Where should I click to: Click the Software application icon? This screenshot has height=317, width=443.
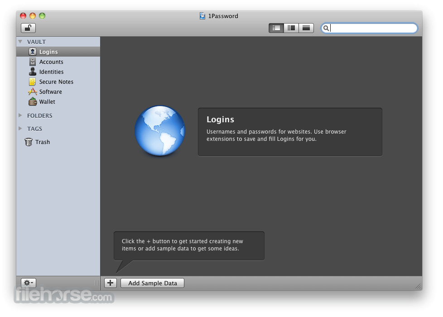tap(33, 91)
